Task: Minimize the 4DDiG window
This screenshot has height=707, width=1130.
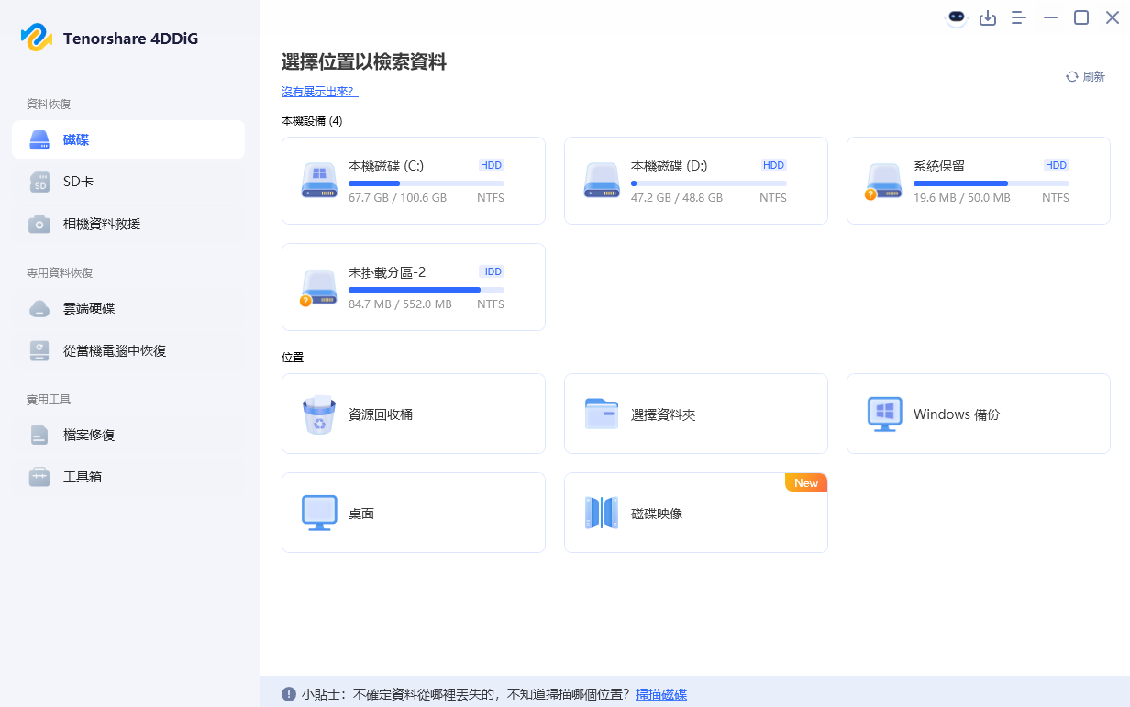Action: (x=1050, y=17)
